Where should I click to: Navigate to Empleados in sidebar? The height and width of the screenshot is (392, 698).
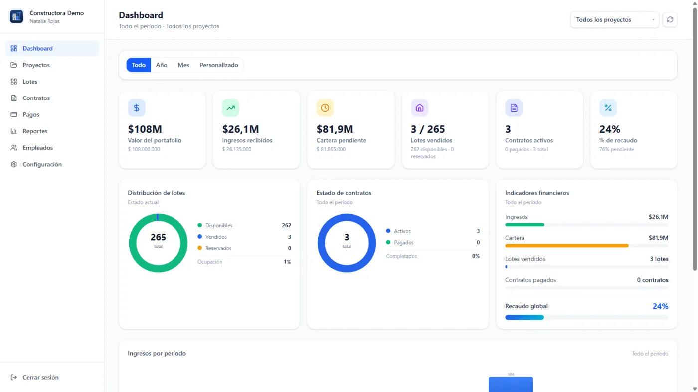click(52, 148)
